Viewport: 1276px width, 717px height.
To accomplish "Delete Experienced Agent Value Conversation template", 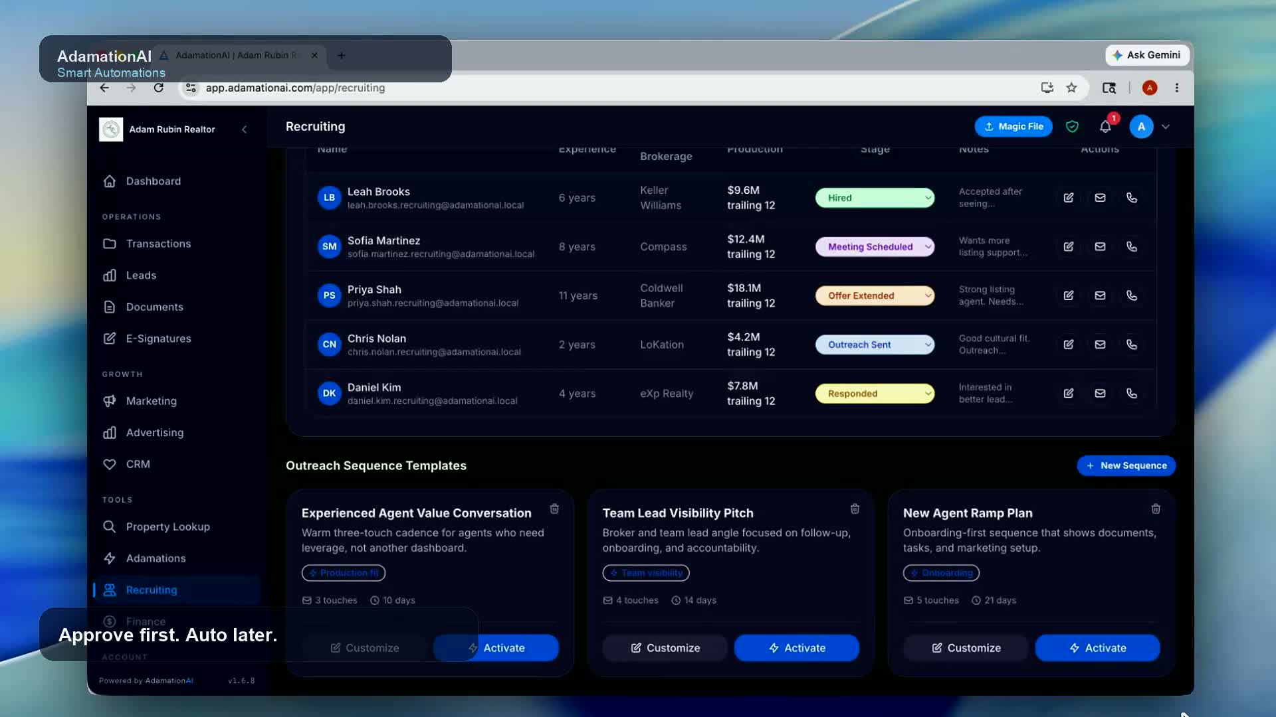I will point(554,509).
